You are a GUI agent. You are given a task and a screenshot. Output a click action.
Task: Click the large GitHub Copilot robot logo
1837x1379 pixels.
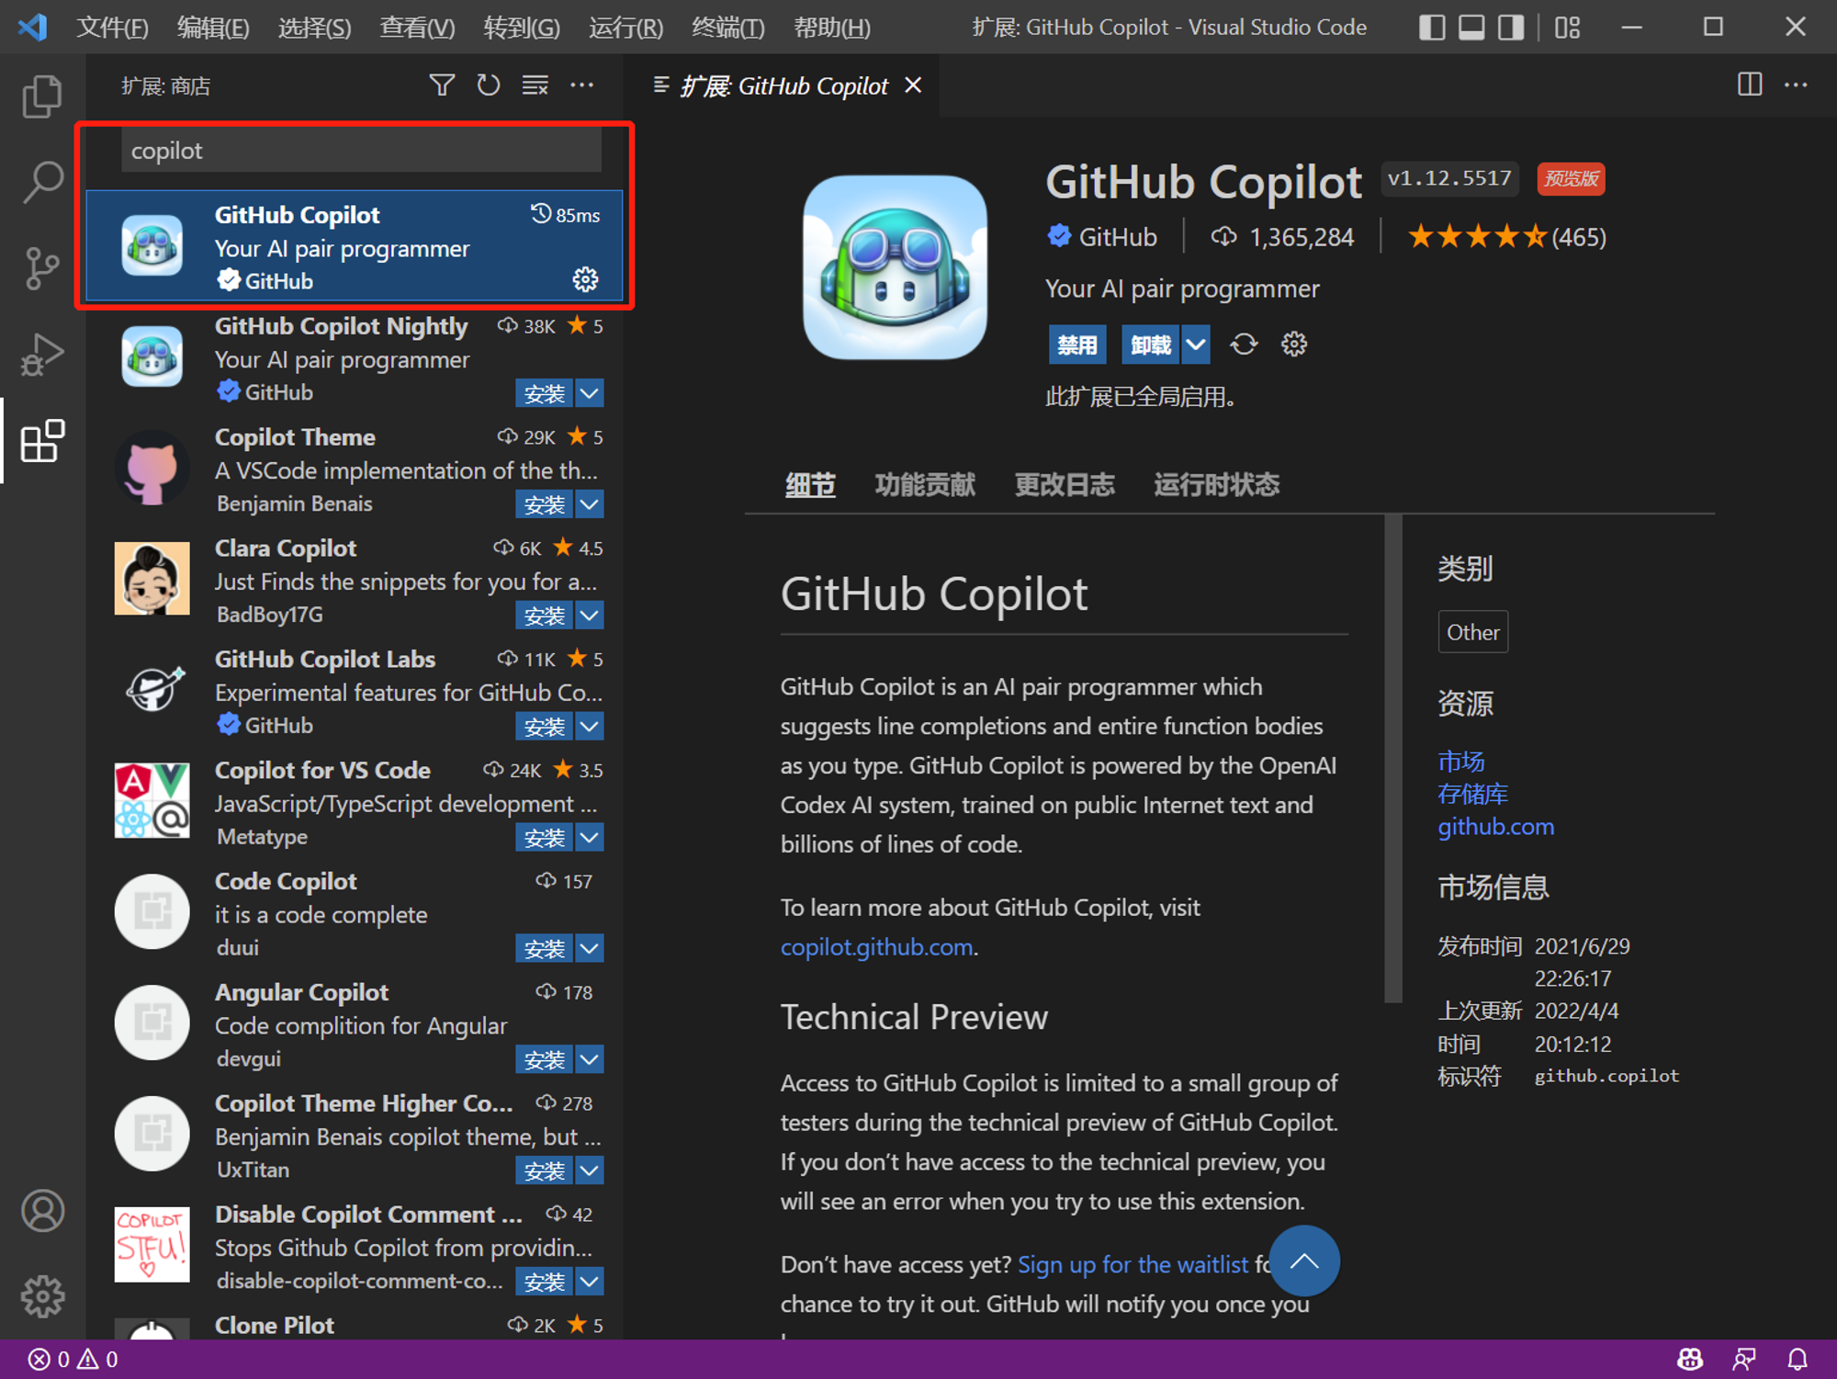895,267
